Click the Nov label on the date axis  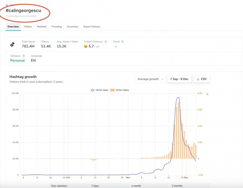pyautogui.click(x=128, y=178)
